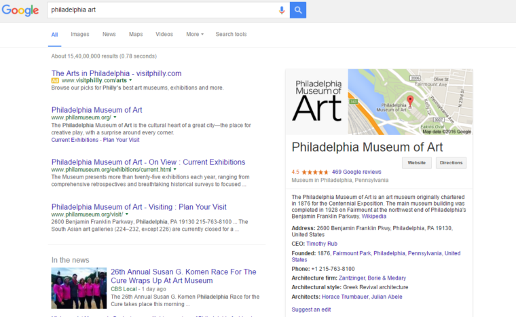Open Komen Race news photo thumbnail
The height and width of the screenshot is (317, 516).
(x=79, y=288)
